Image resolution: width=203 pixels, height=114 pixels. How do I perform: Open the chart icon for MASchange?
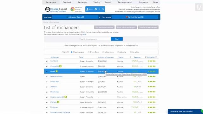pos(47,92)
